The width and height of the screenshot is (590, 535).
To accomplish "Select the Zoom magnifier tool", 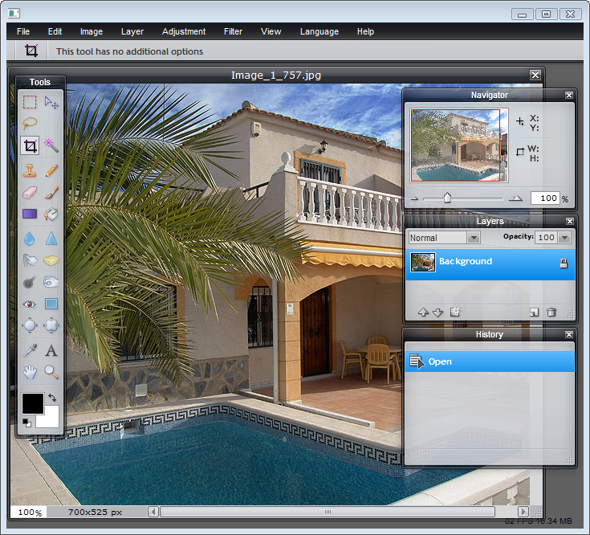I will tap(51, 373).
